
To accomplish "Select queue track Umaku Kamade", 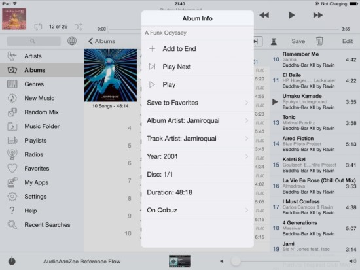I will (315, 102).
